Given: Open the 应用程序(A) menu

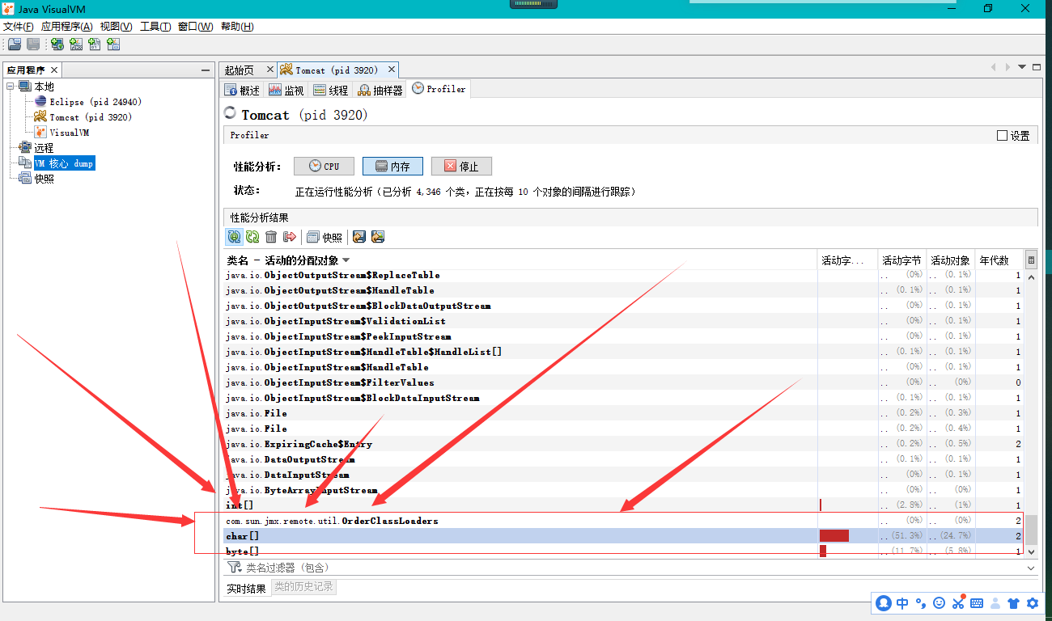Looking at the screenshot, I should [x=66, y=27].
